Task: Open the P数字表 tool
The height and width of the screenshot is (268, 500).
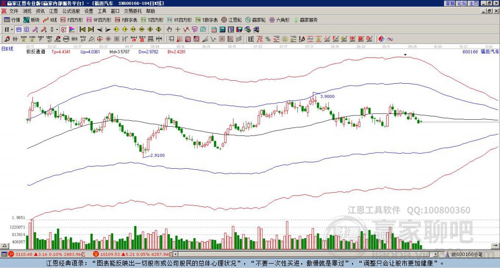Action: (126, 20)
